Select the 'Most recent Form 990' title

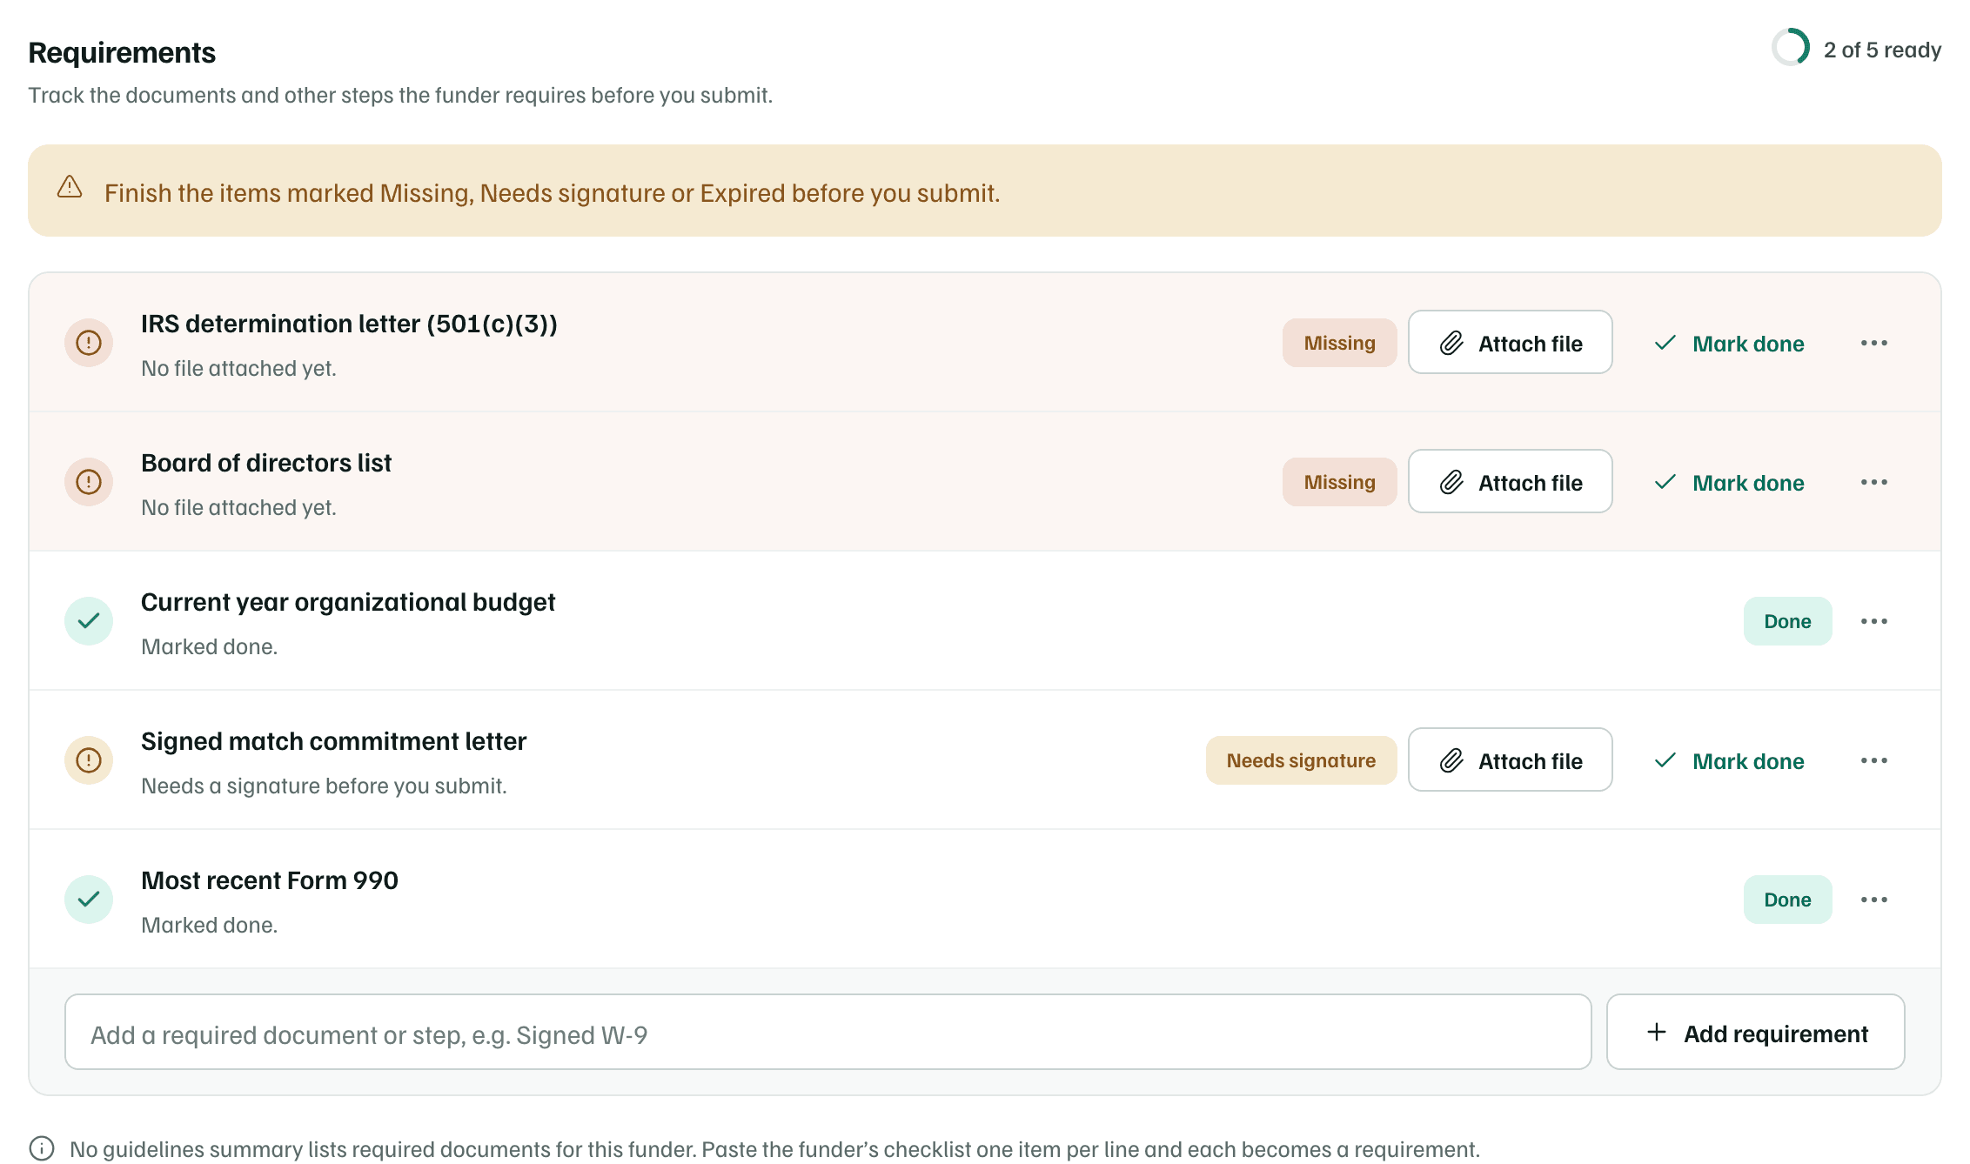(x=270, y=880)
